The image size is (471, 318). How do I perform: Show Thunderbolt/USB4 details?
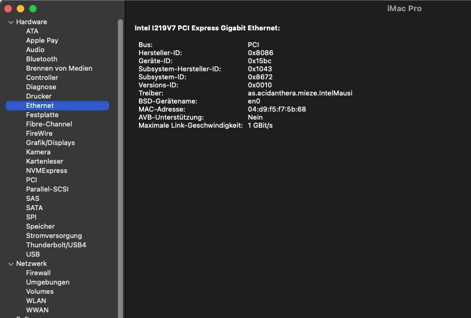[56, 245]
